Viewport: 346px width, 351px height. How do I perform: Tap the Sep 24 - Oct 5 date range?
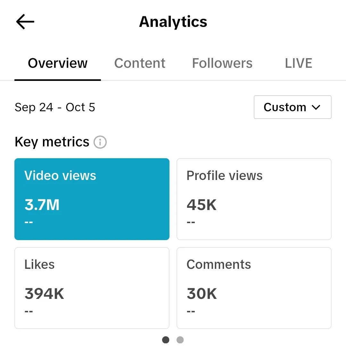(x=55, y=107)
